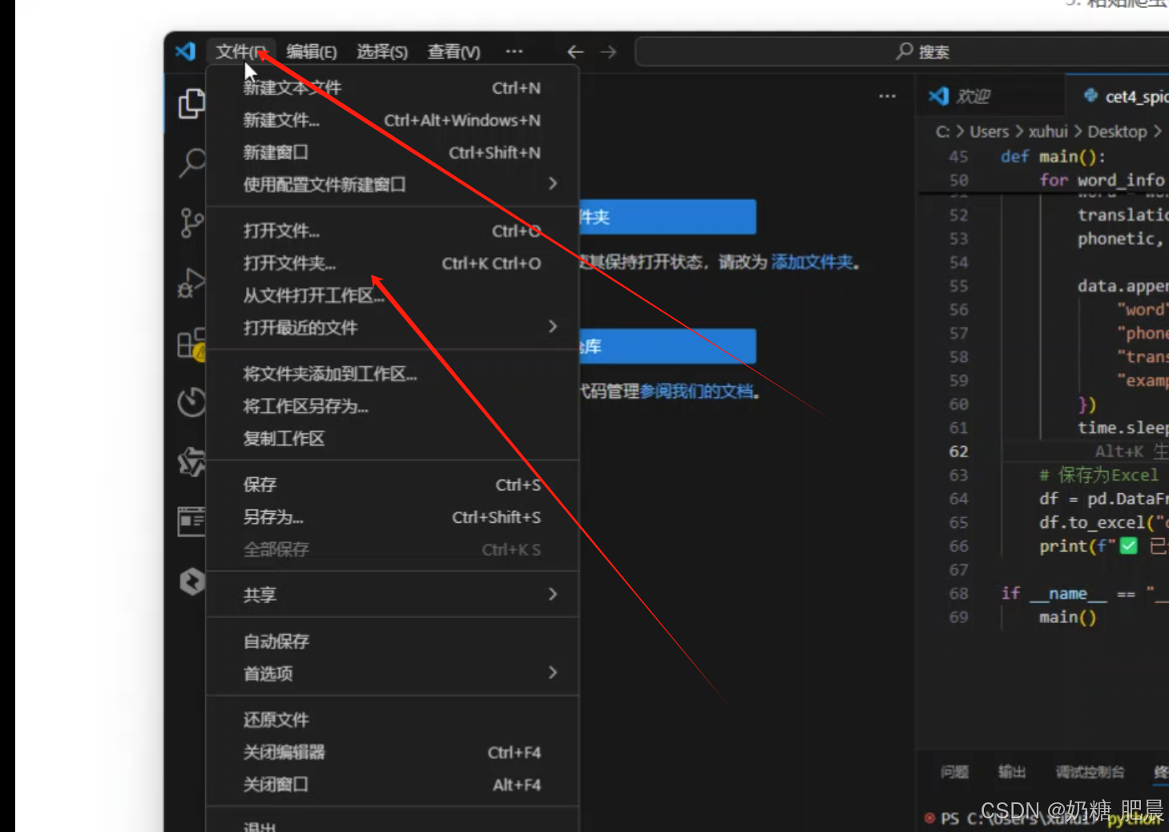The width and height of the screenshot is (1169, 832).
Task: Click the if __name__ code on line 68
Action: pos(1084,593)
